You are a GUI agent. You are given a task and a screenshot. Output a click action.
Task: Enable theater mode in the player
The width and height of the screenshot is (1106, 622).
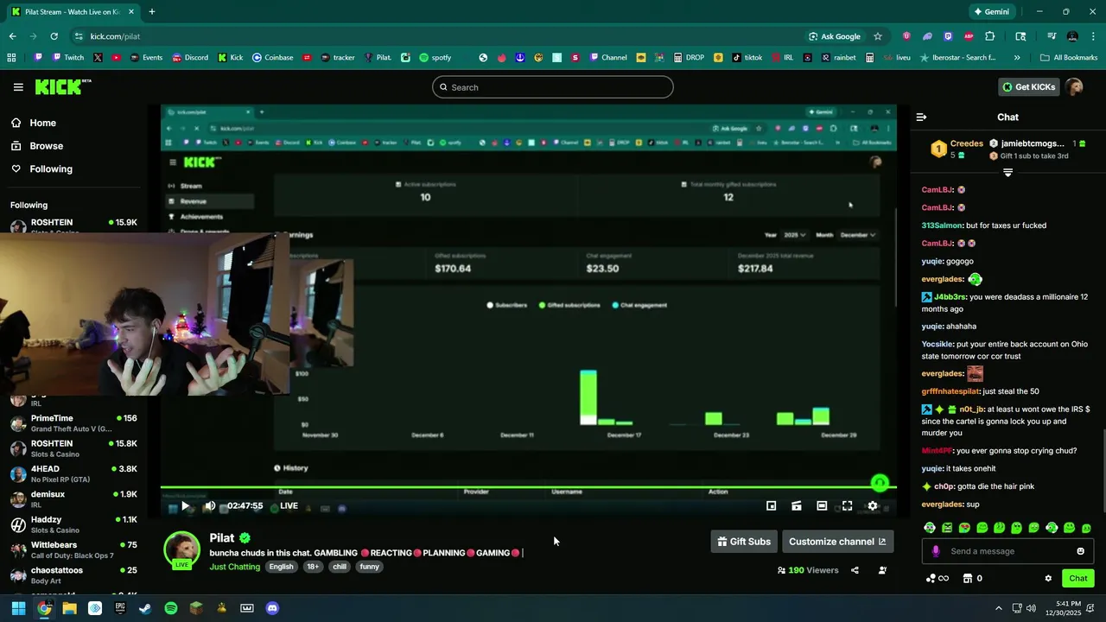click(822, 506)
